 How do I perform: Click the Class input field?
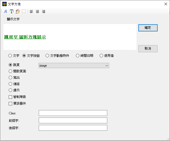pyautogui.click(x=73, y=113)
